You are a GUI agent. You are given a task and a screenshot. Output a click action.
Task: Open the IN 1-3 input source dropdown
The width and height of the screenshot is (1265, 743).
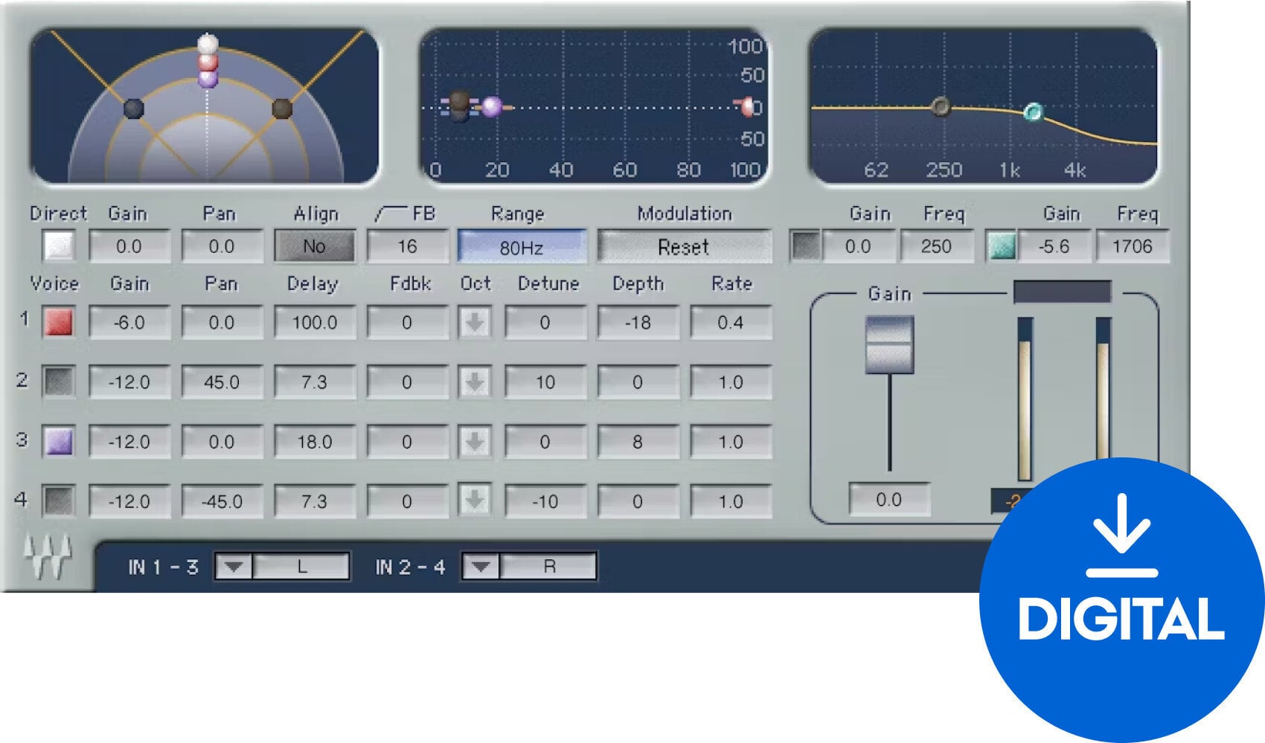coord(234,565)
